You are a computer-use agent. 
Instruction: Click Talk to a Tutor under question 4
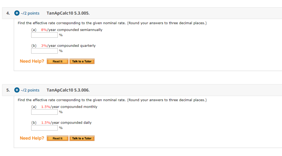pyautogui.click(x=82, y=61)
